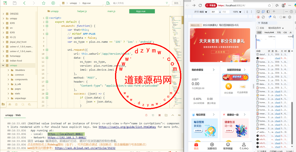Collapse the script block on line 1

47,18
